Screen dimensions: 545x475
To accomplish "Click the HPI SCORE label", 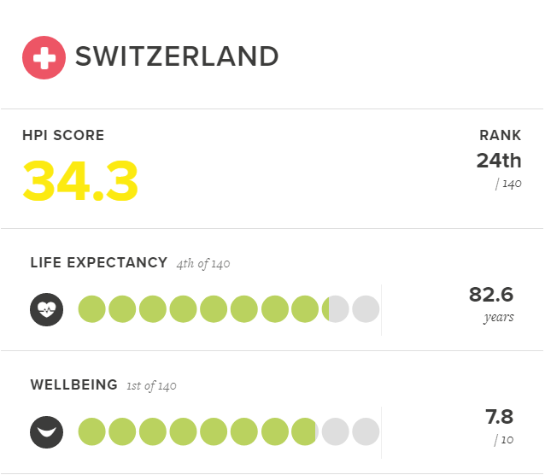I will coord(63,135).
